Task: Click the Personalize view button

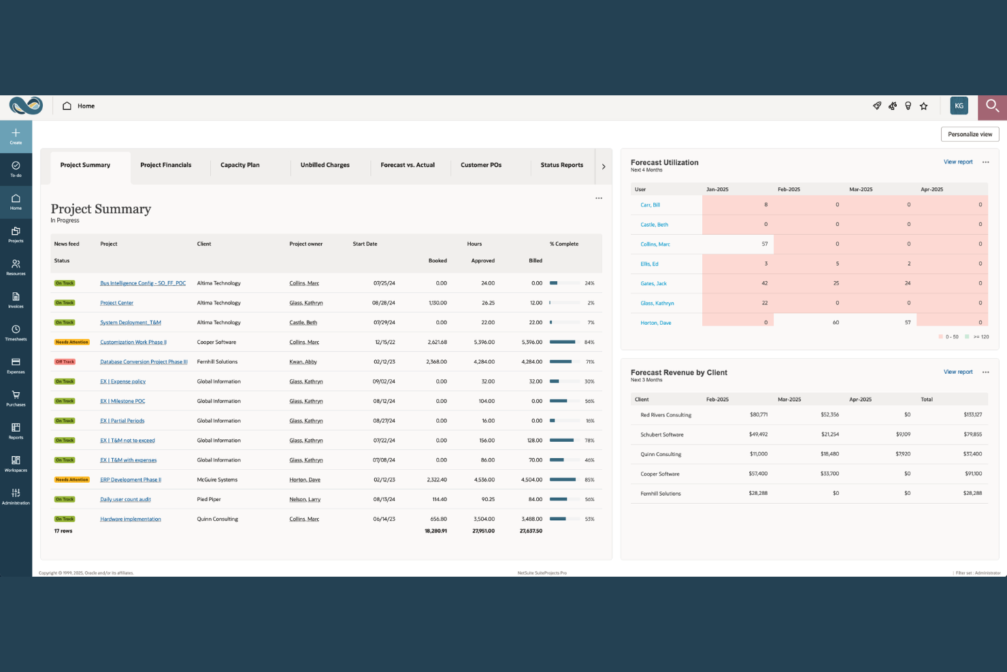Action: [970, 134]
